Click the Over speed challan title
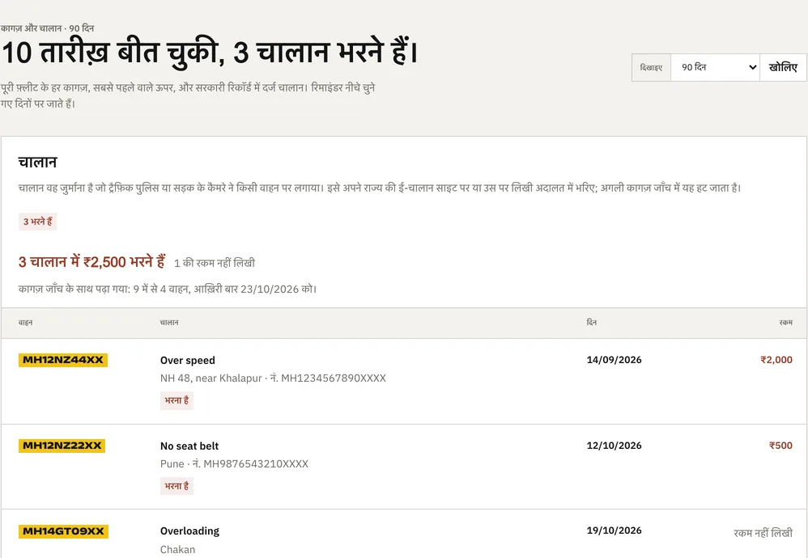This screenshot has width=808, height=558. click(188, 361)
